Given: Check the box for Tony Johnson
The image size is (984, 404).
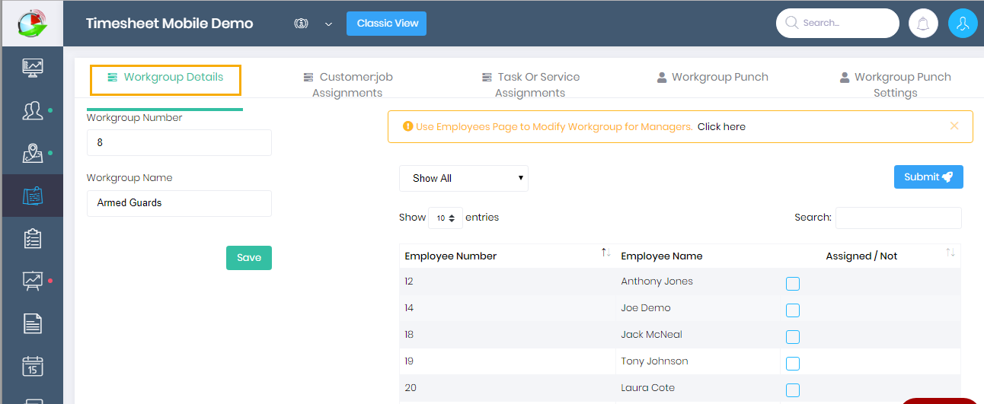Looking at the screenshot, I should click(793, 364).
